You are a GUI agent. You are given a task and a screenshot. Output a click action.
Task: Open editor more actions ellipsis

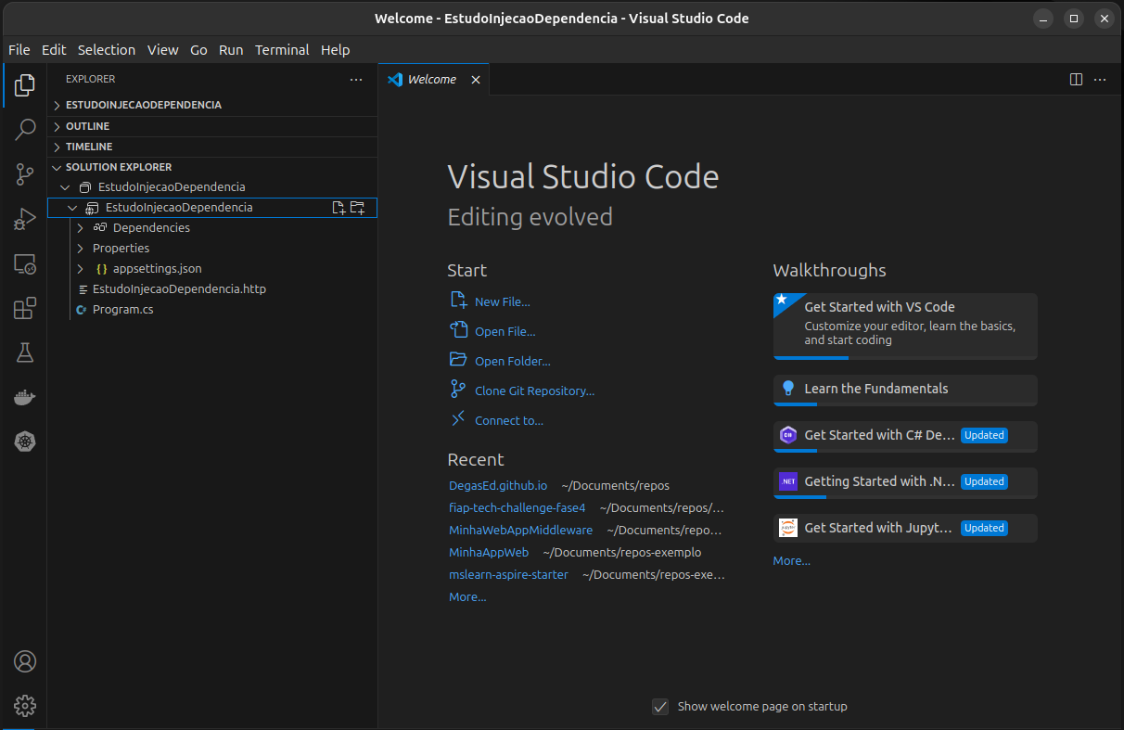[1100, 80]
